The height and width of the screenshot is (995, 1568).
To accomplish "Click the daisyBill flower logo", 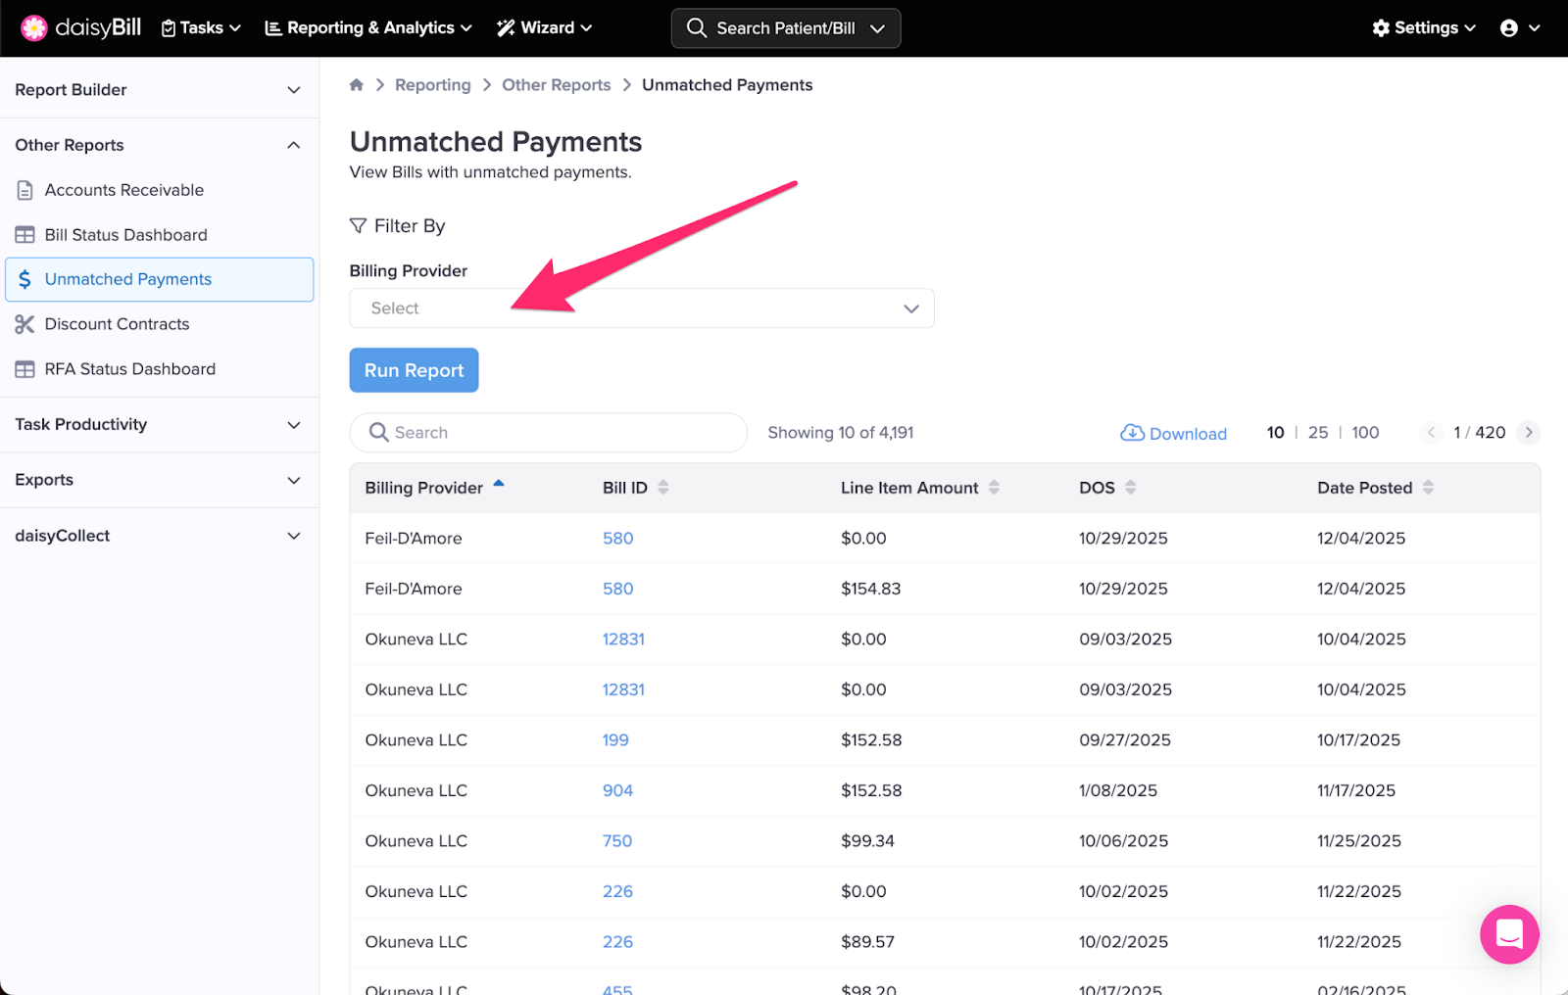I will click(x=34, y=28).
